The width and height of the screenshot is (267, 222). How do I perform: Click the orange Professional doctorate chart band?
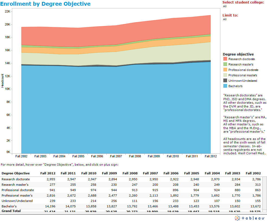(x=116, y=49)
